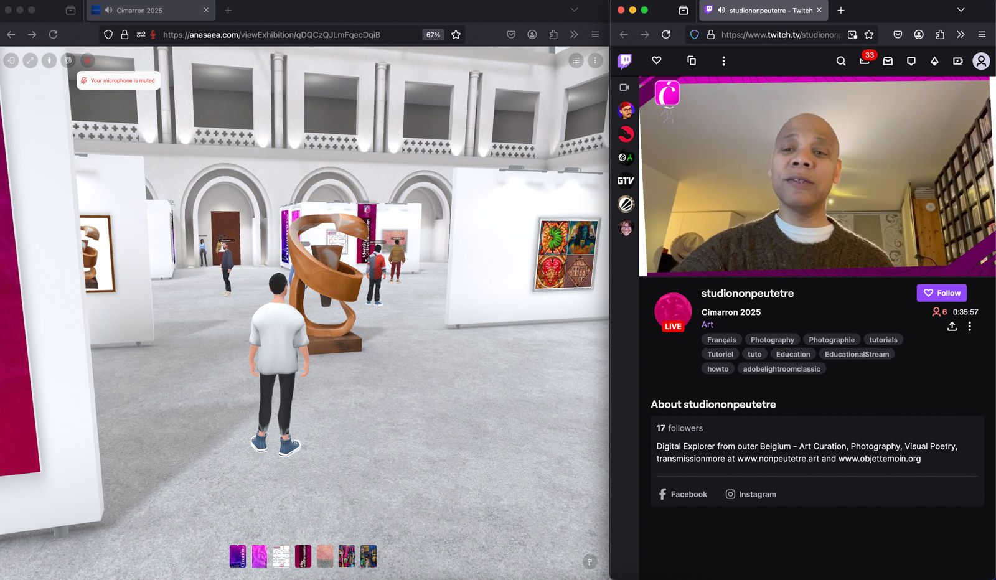
Task: Click the signpost icon in exhibition corner
Action: point(590,561)
